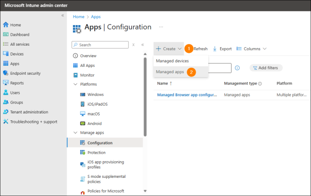Go to Home breadcrumb link
The height and width of the screenshot is (196, 311).
[78, 17]
